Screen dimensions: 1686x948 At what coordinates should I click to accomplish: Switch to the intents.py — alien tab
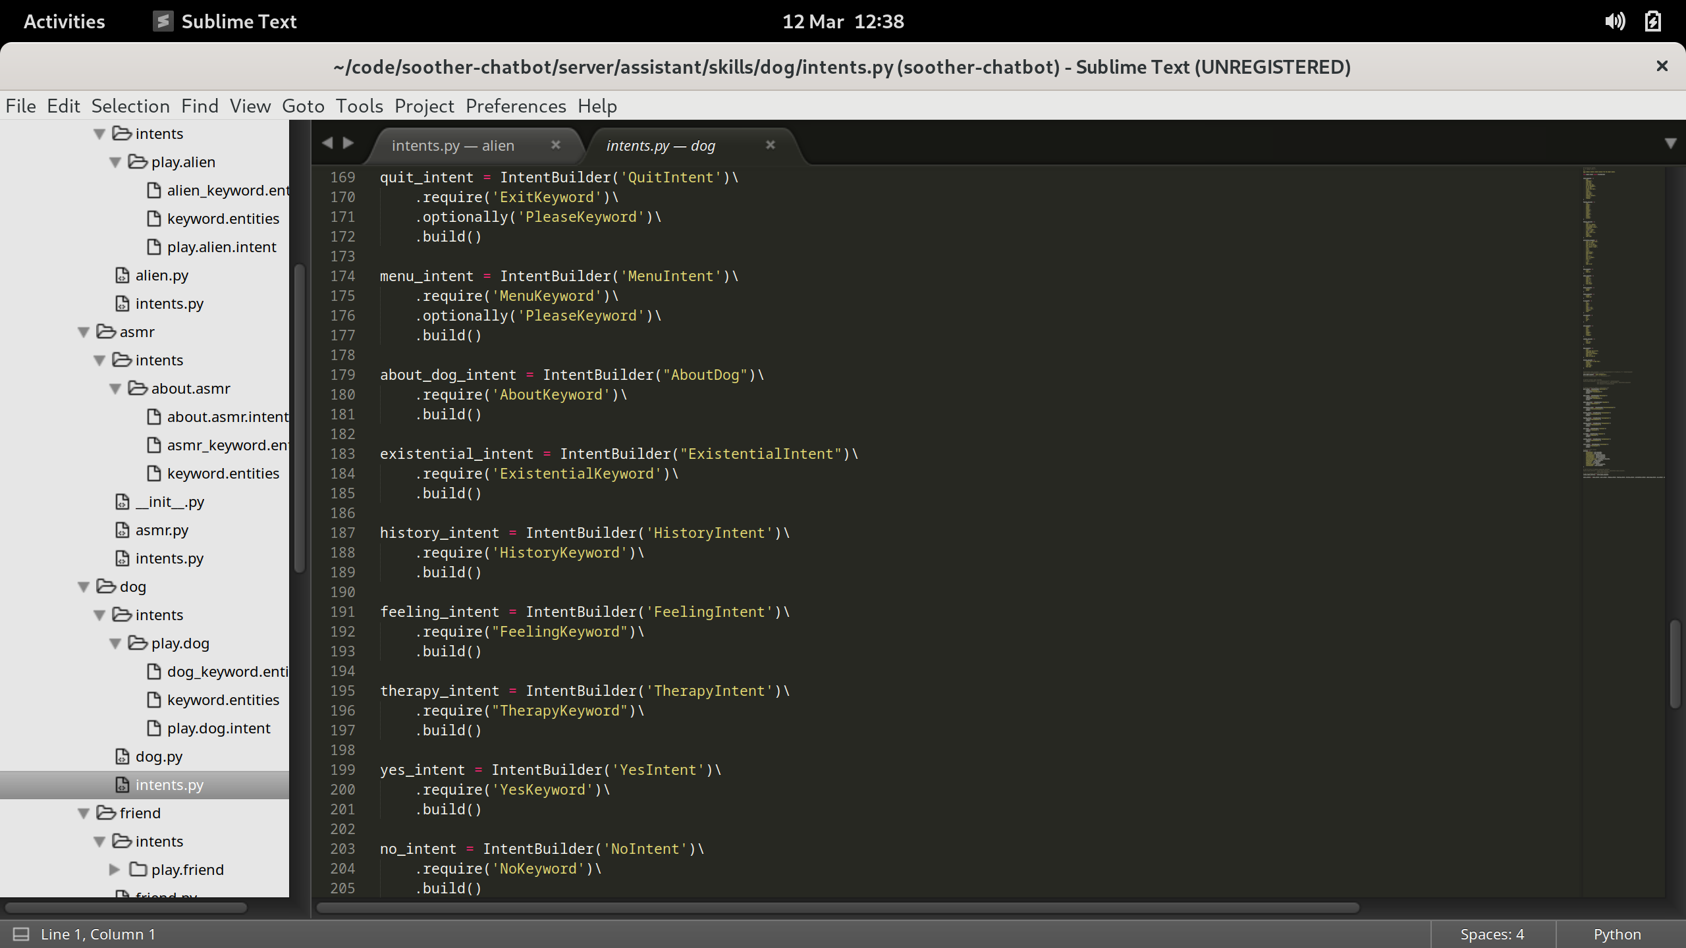pyautogui.click(x=453, y=145)
